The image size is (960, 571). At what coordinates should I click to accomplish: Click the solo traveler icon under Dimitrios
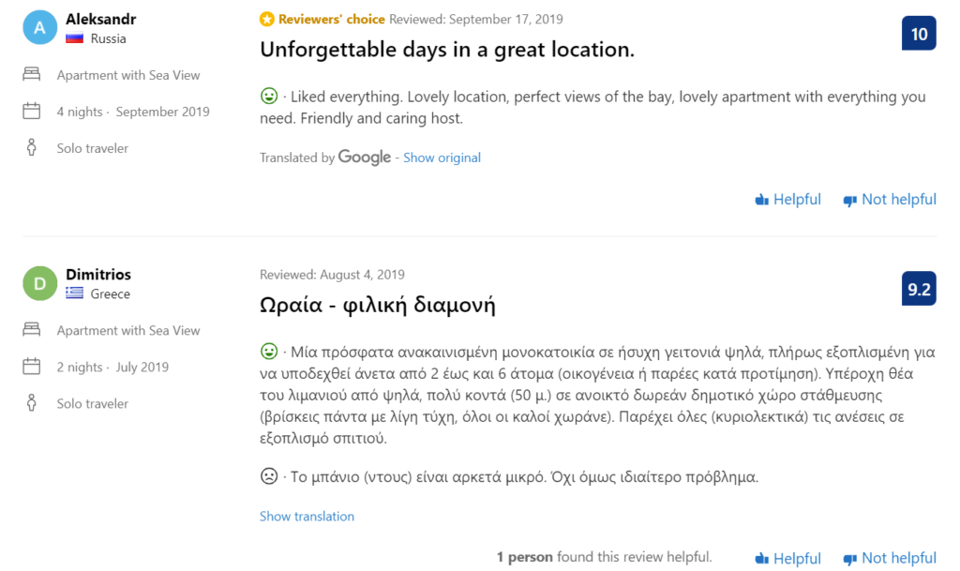[32, 404]
